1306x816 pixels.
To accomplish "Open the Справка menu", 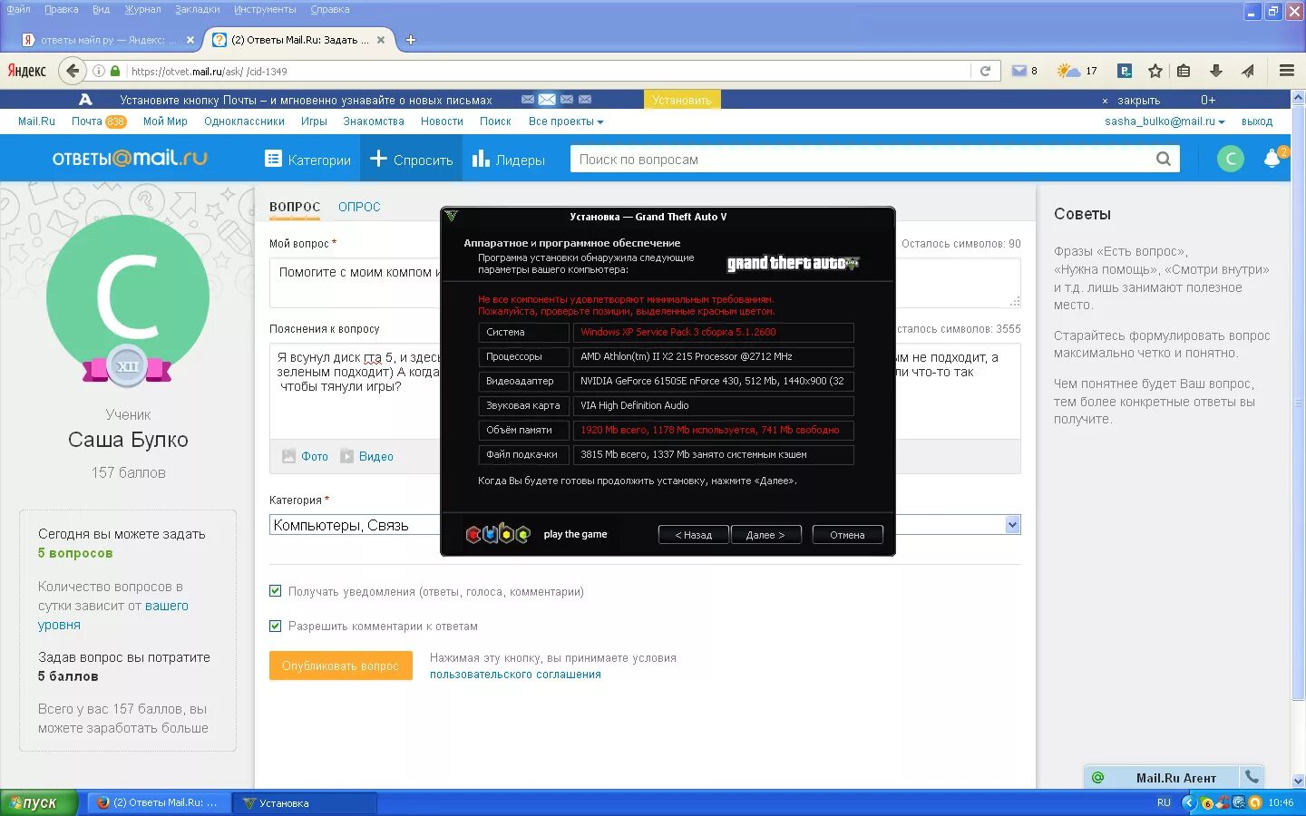I will (329, 10).
